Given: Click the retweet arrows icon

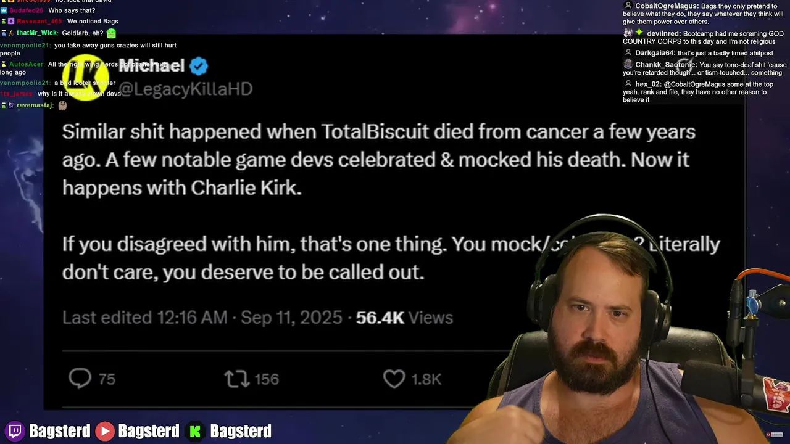Looking at the screenshot, I should (236, 379).
